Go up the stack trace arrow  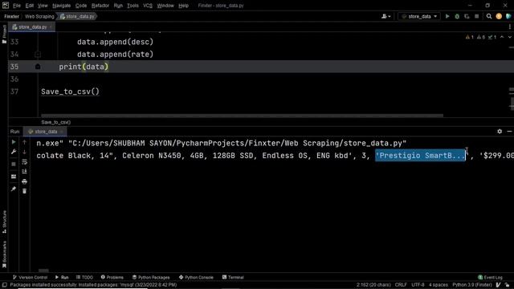click(x=25, y=142)
